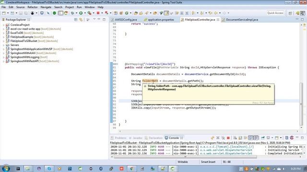Click the Chrome icon in taskbar
Viewport: 307px width, 172px height.
point(132,169)
